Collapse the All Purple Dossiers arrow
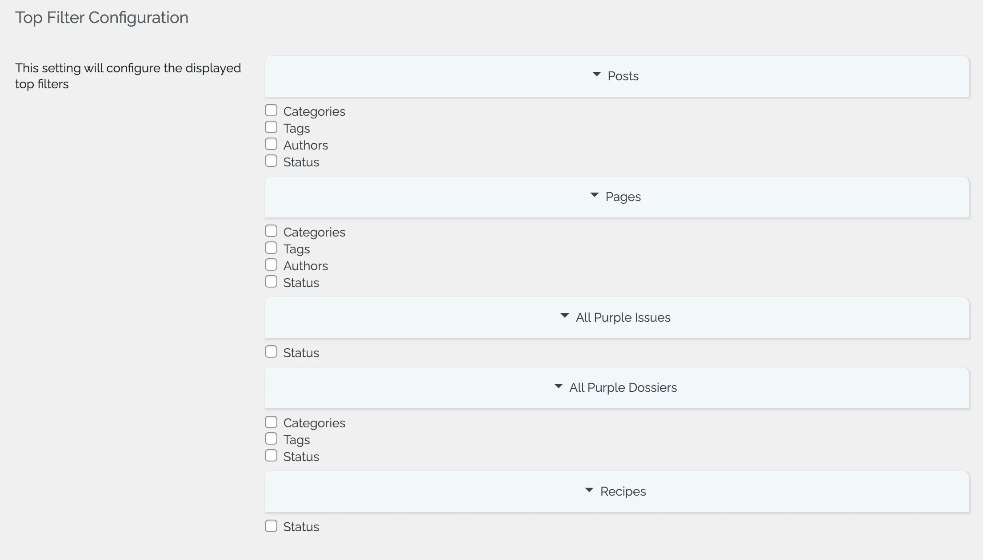The height and width of the screenshot is (560, 983). [x=559, y=386]
